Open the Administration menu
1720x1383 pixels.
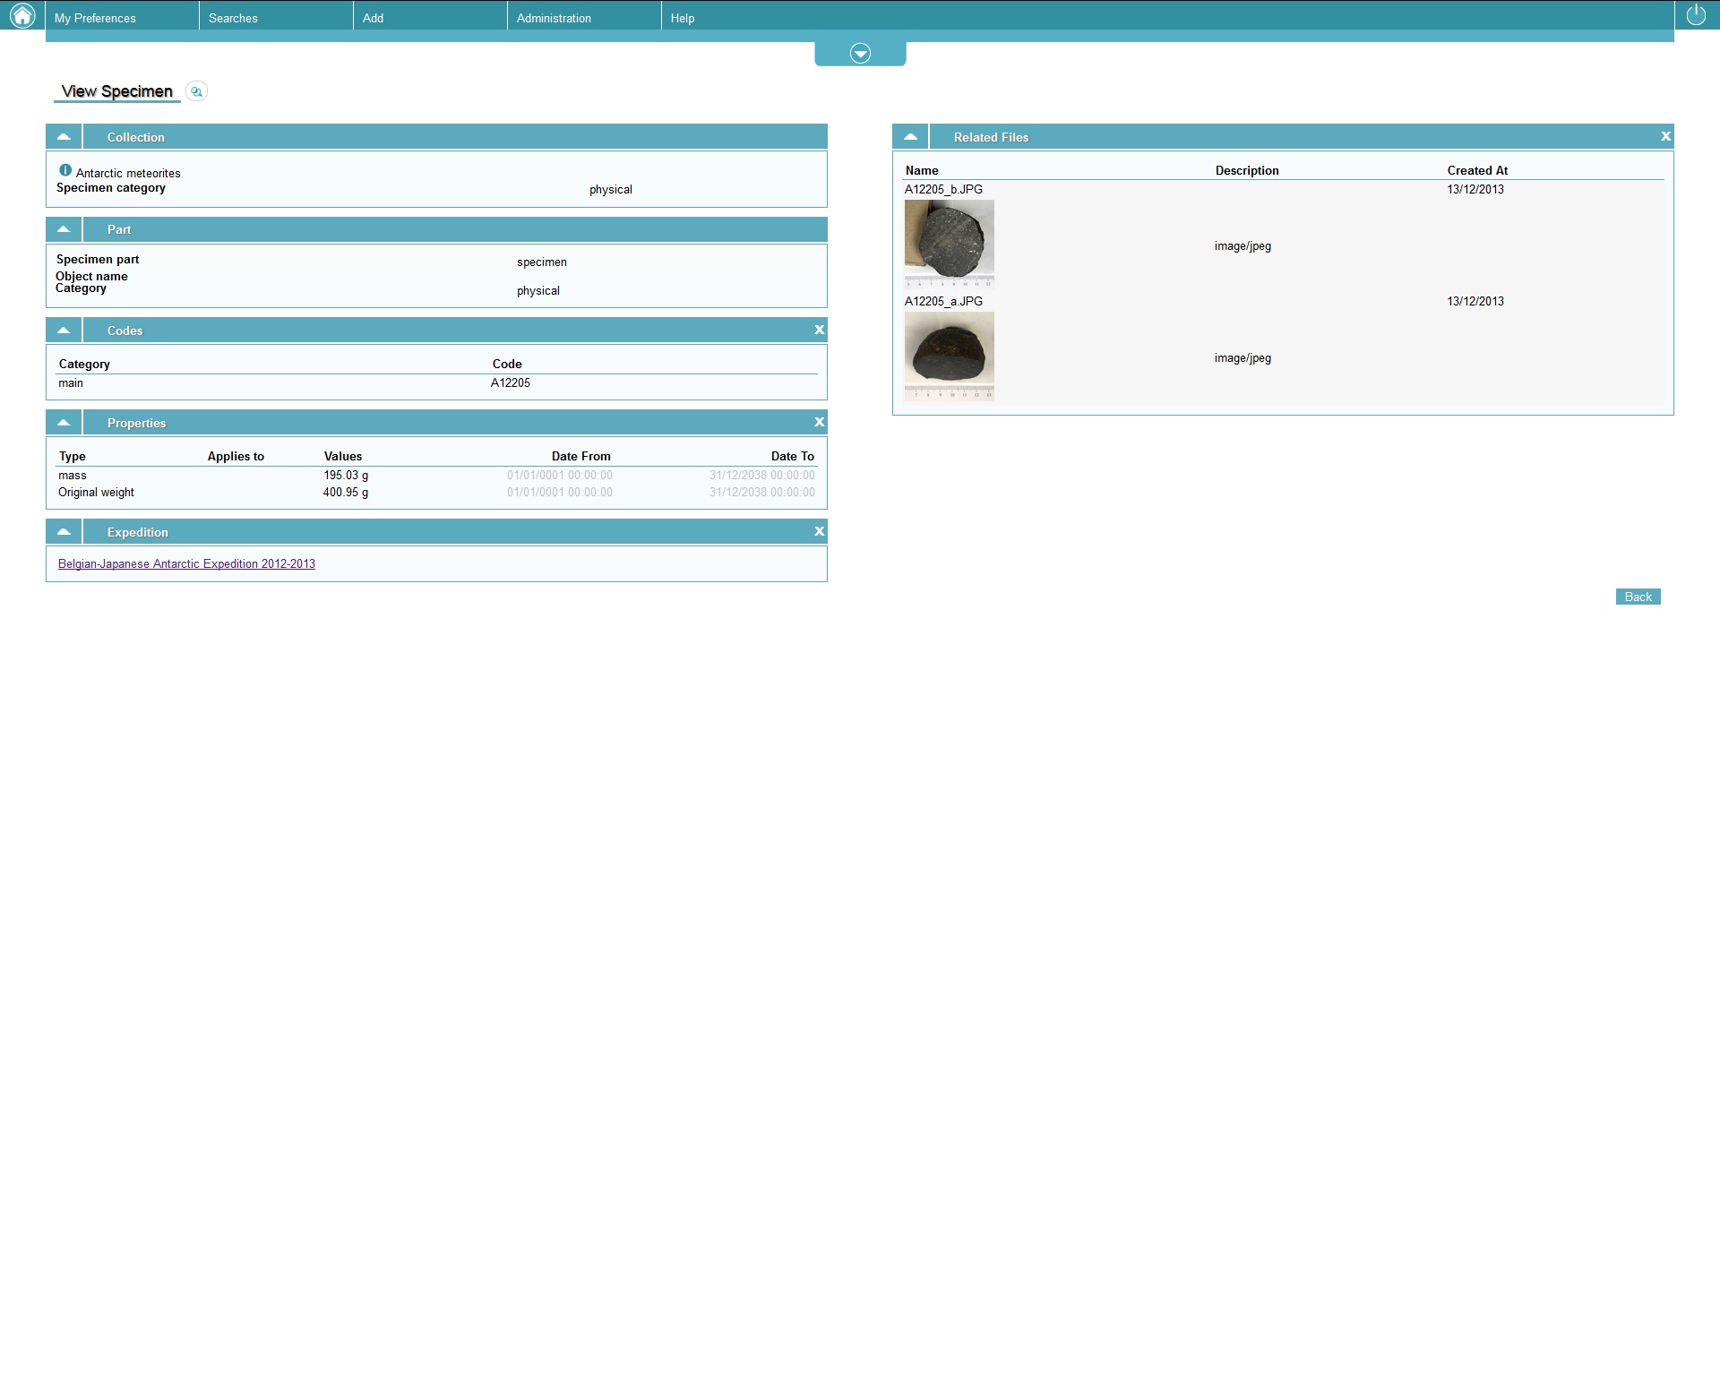[554, 18]
